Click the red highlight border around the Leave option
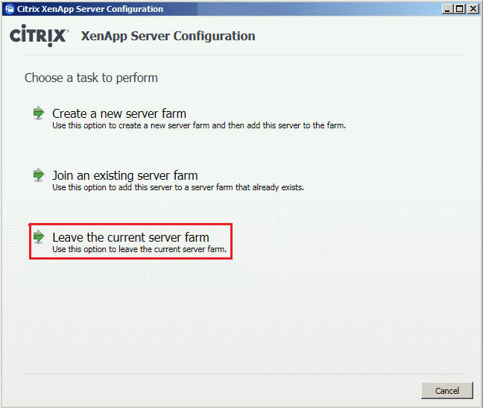The image size is (483, 408). (130, 225)
